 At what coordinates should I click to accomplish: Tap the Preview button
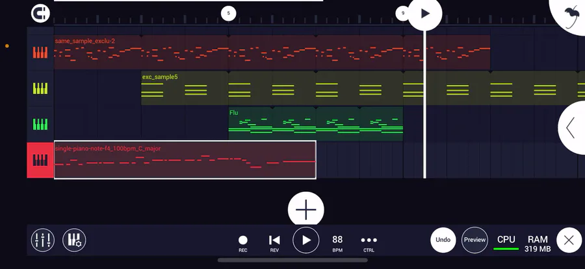pyautogui.click(x=474, y=240)
